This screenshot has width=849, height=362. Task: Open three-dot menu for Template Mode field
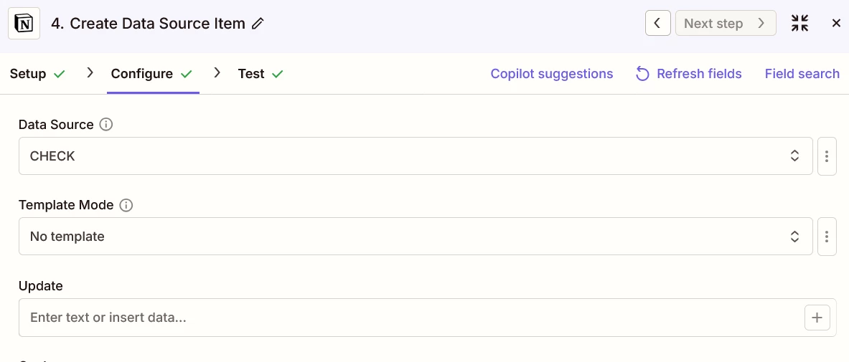click(x=827, y=237)
